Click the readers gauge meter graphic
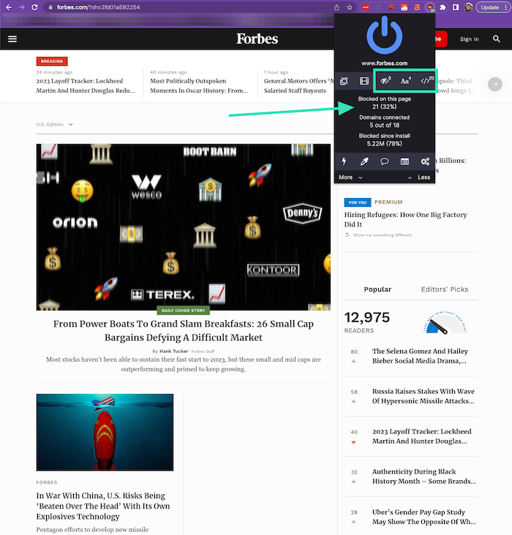This screenshot has width=512, height=535. tap(445, 322)
